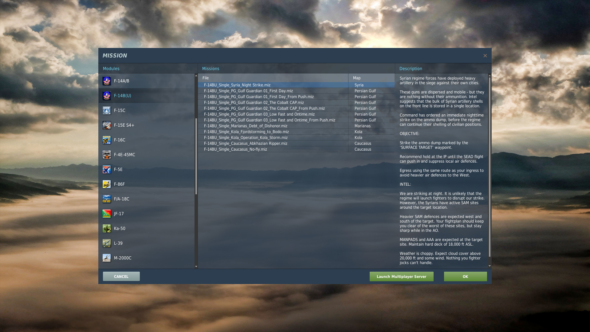The width and height of the screenshot is (590, 332).
Task: Click description panel scroll-down arrow
Action: click(490, 266)
